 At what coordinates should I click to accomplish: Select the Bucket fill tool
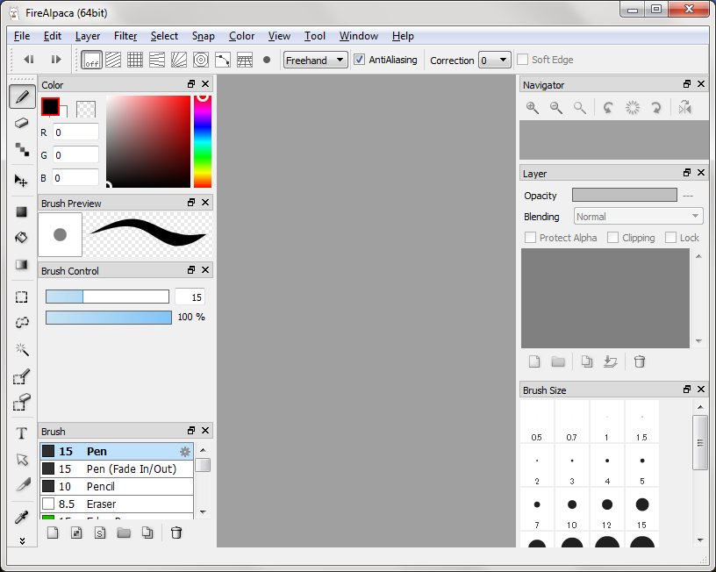21,238
